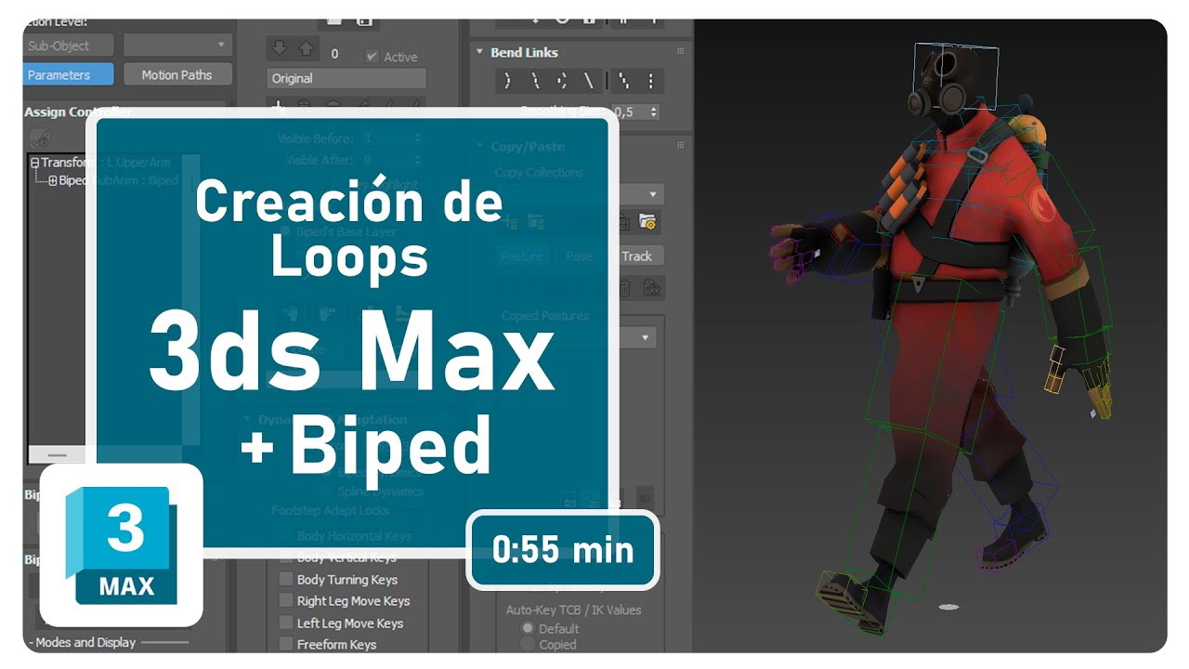Screen dimensions: 1189x669
Task: Click the Clear All Animation icon
Action: [650, 80]
